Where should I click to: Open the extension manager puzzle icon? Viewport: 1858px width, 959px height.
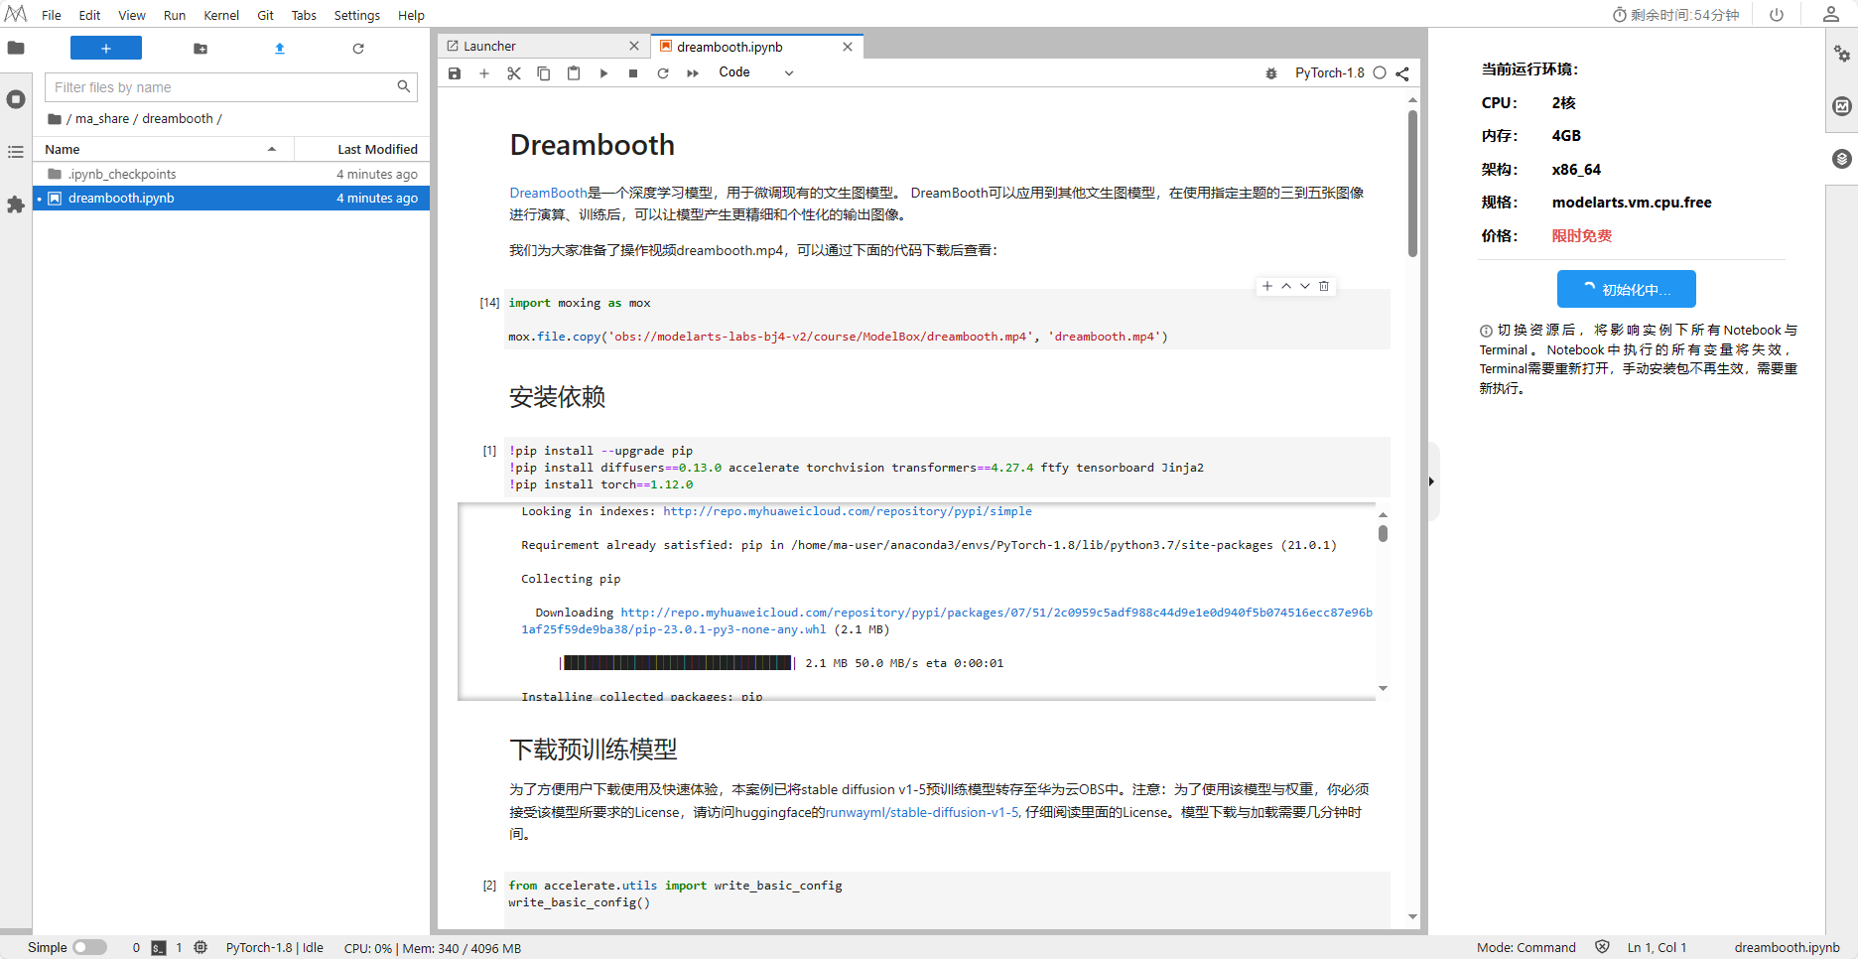click(16, 205)
